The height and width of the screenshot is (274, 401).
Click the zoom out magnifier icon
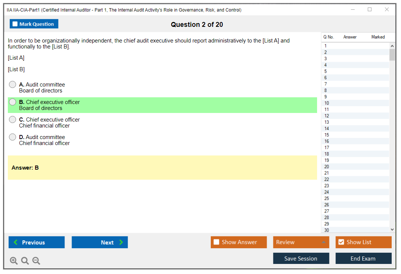(x=36, y=261)
